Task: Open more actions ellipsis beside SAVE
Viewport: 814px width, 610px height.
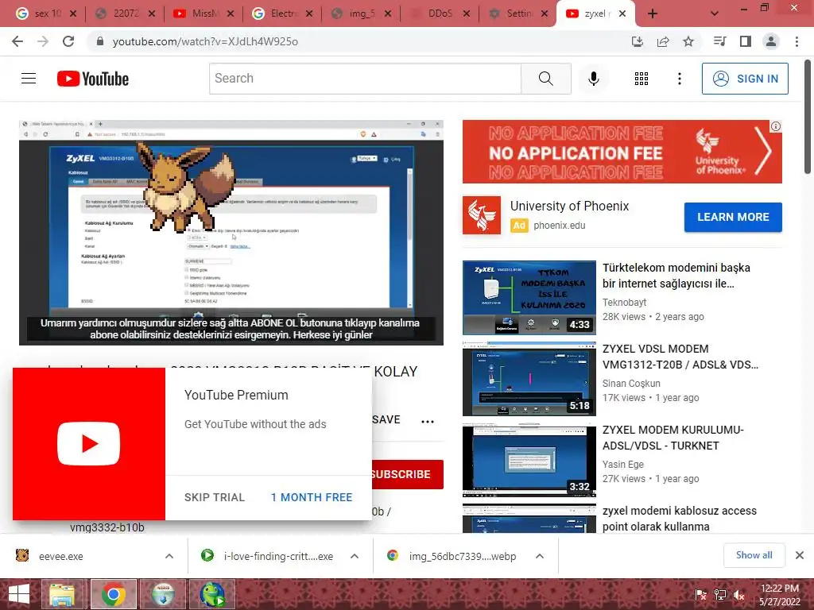Action: coord(427,421)
